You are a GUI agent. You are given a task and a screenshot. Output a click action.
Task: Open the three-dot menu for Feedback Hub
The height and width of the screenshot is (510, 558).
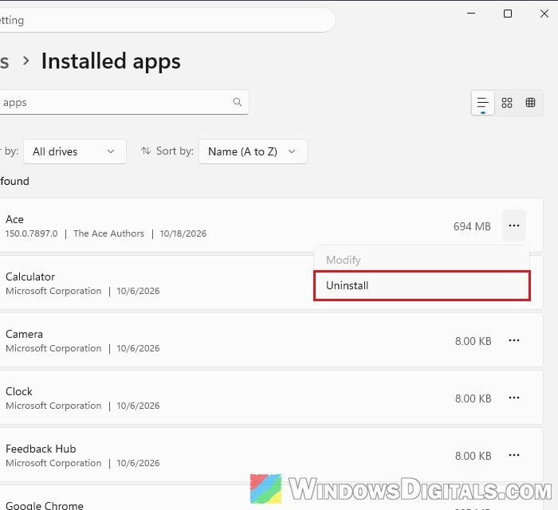[514, 455]
